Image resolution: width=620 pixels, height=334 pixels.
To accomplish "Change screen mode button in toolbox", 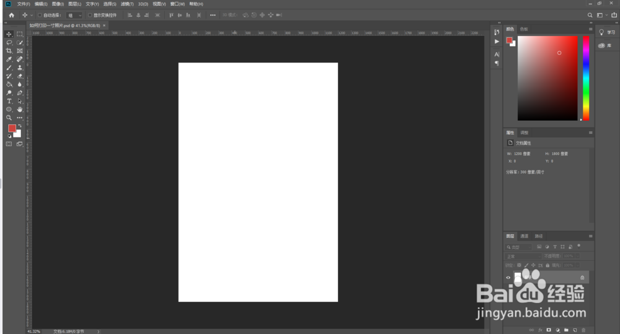I will click(19, 144).
